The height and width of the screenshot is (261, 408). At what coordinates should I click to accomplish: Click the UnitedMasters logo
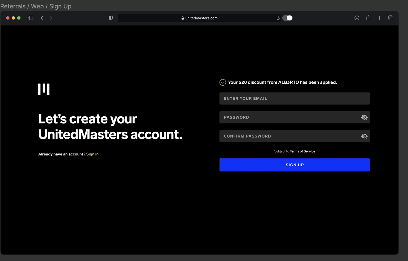pos(44,89)
